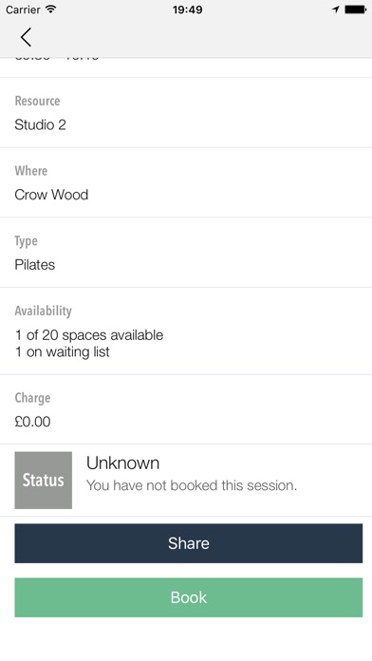Viewport: 372px width, 661px height.
Task: Tap the battery indicator icon
Action: [355, 9]
